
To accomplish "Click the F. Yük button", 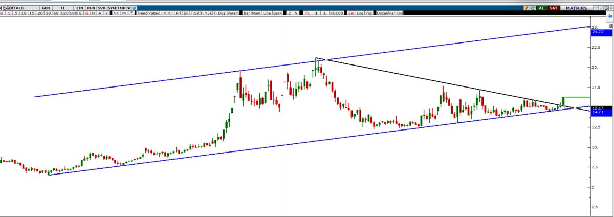I will click(x=206, y=13).
